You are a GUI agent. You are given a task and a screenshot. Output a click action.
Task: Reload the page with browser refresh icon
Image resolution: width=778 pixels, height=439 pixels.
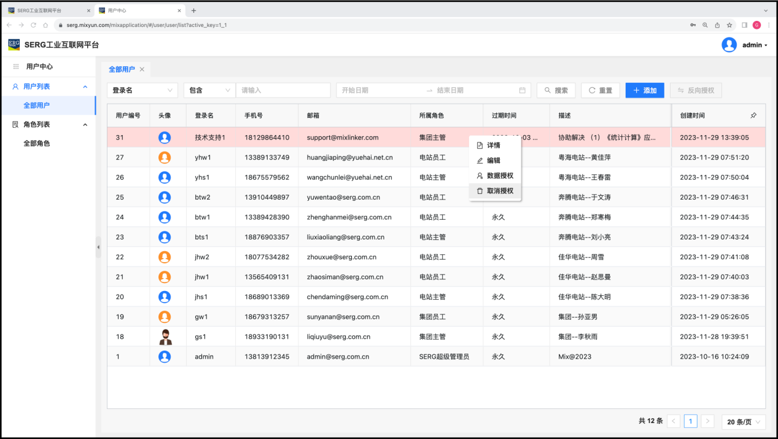(33, 25)
